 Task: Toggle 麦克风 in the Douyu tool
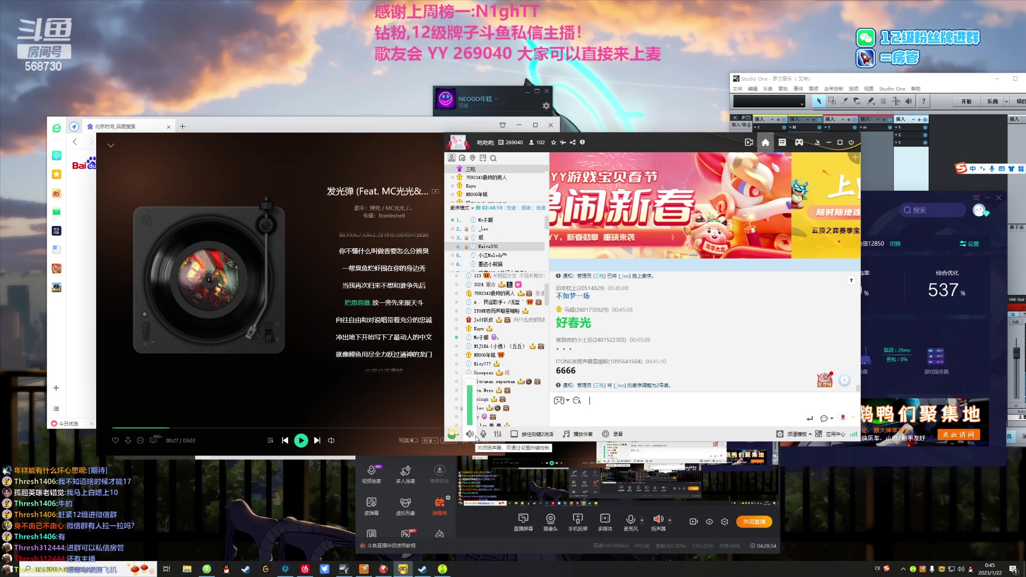click(x=631, y=522)
